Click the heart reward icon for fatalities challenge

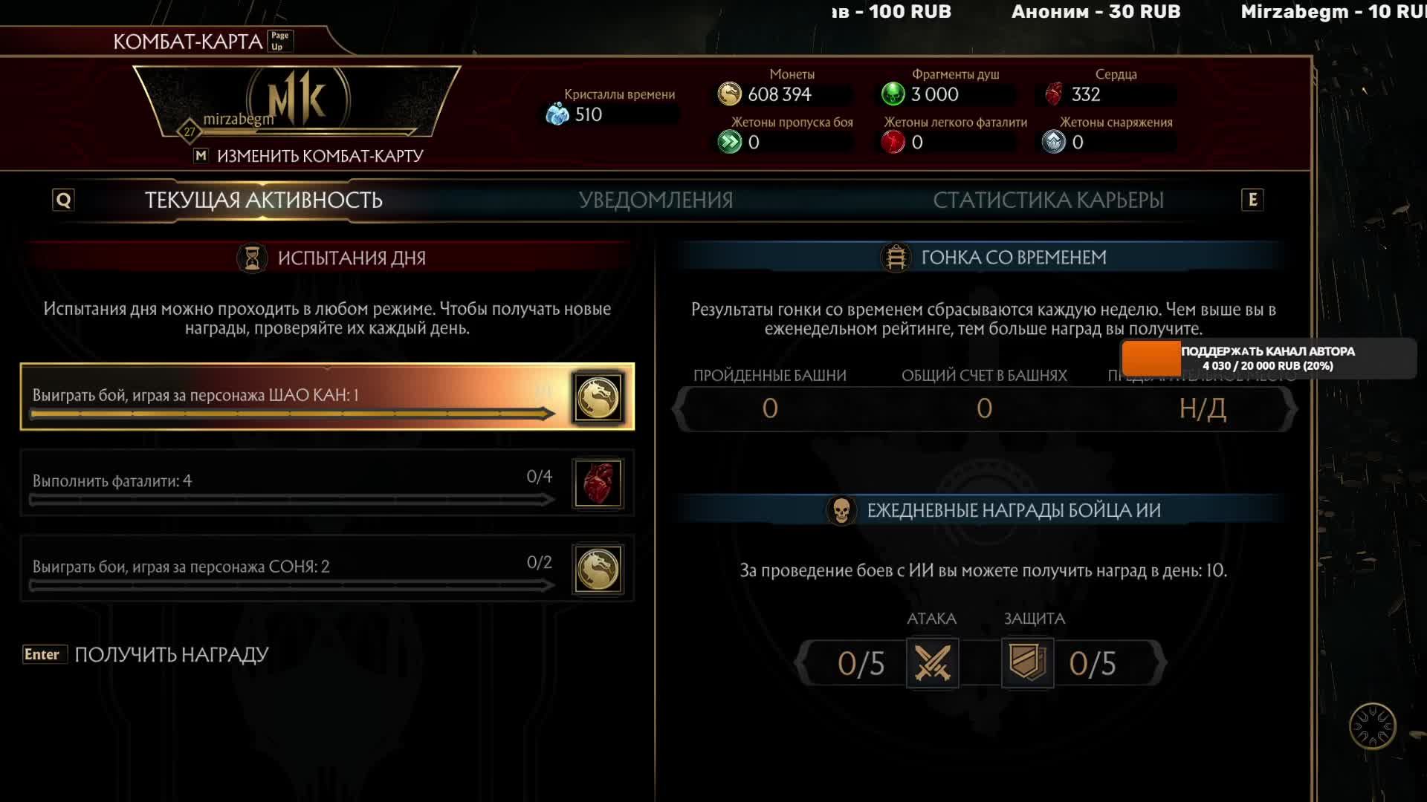tap(598, 483)
